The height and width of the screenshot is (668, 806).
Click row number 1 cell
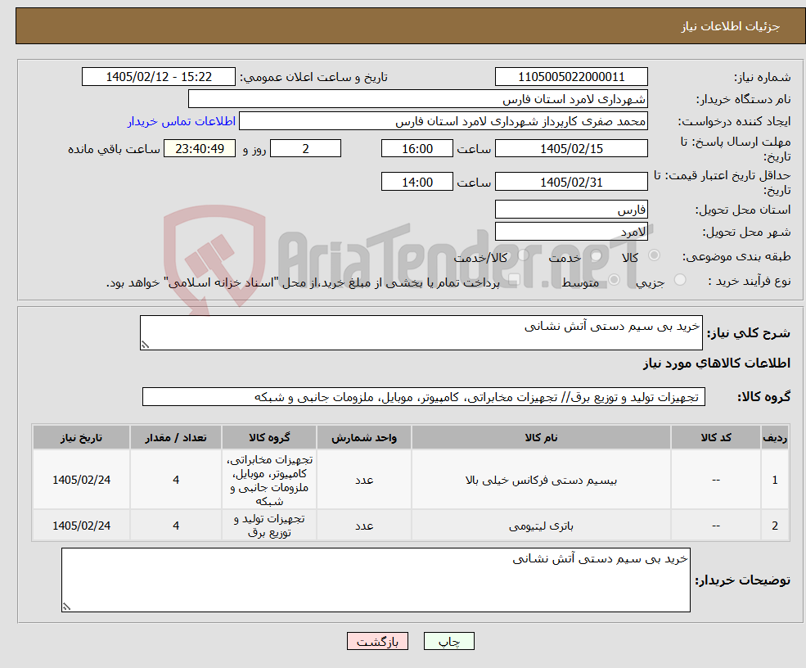[x=775, y=480]
